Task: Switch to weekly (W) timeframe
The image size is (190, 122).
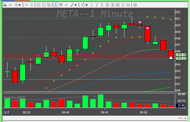Action: (x=128, y=5)
